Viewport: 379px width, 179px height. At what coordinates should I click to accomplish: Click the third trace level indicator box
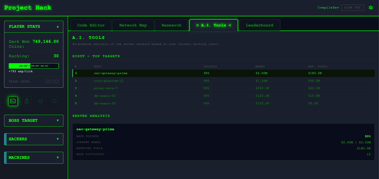[57, 81]
